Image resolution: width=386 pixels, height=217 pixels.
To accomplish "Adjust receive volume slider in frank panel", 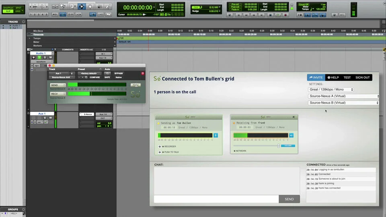I will coord(278,145).
